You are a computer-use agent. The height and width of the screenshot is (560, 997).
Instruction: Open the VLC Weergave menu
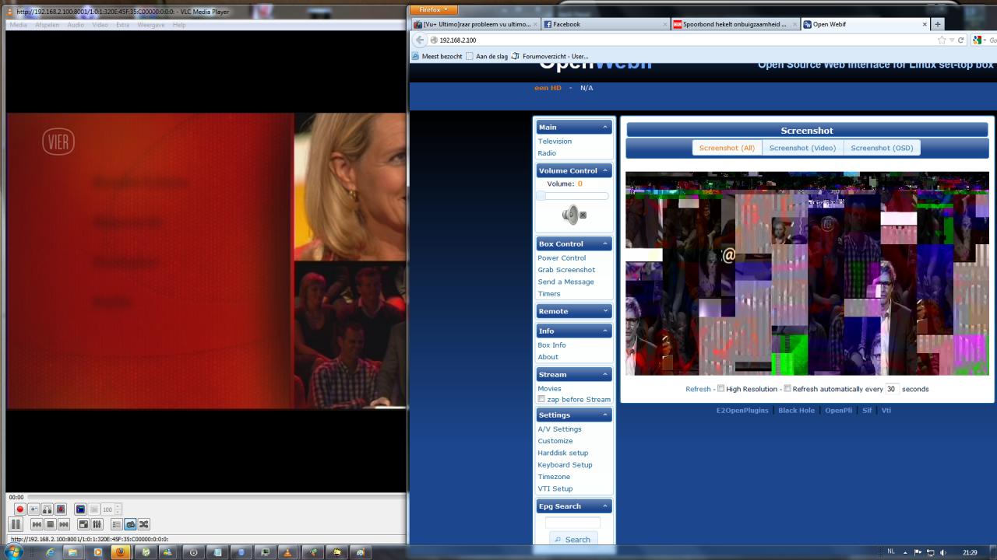[x=151, y=25]
